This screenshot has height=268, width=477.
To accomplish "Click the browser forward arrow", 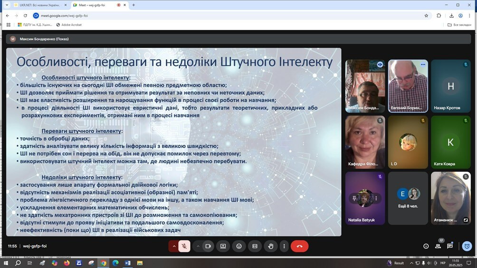I will [17, 16].
